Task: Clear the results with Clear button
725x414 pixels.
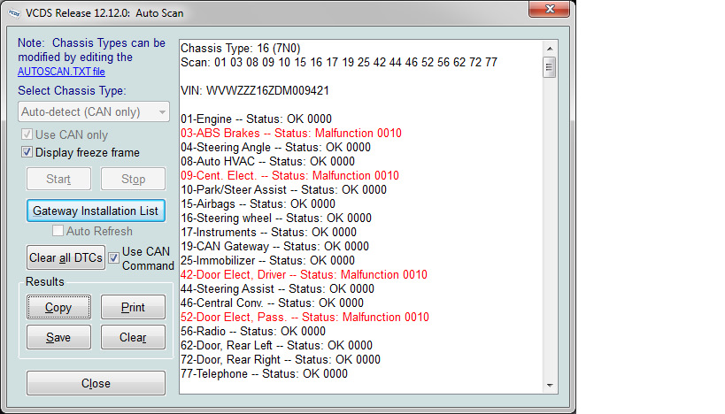Action: pos(133,337)
